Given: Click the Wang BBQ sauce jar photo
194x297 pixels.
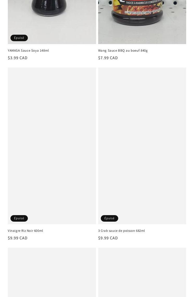Looking at the screenshot, I should pos(142,22).
